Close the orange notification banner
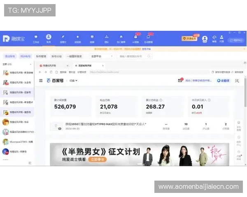This screenshot has height=197, width=247. [x=244, y=49]
